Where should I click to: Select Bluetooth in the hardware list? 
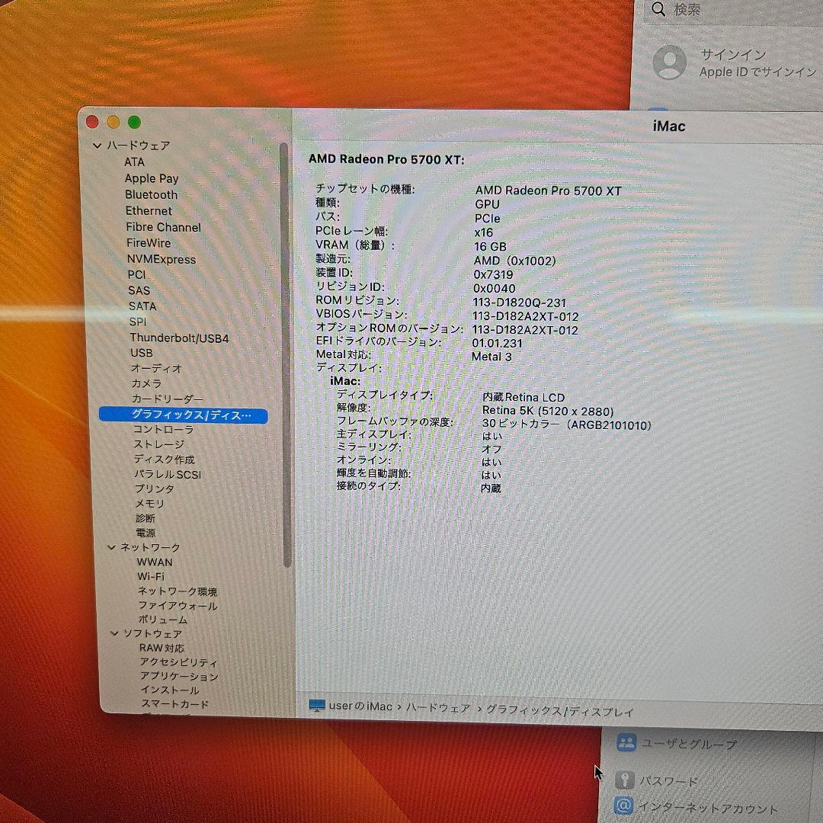152,194
